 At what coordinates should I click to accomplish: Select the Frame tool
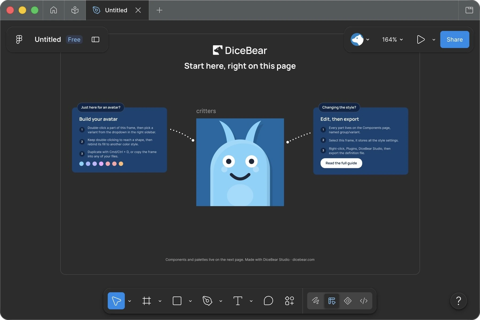(x=147, y=301)
